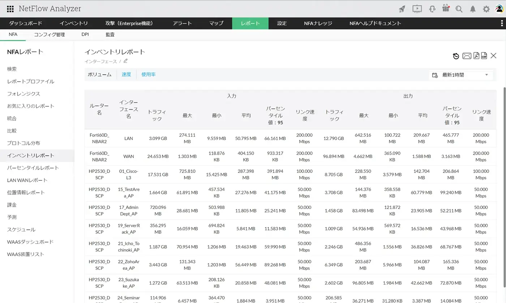Select パーセンタイルレポート in the sidebar

(x=33, y=168)
